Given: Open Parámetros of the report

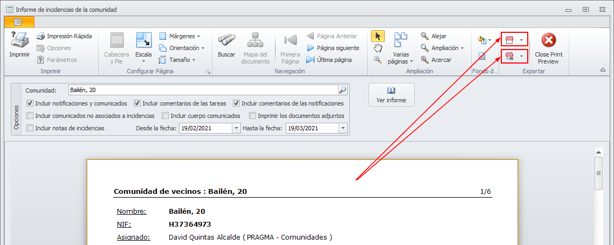Looking at the screenshot, I should [57, 59].
